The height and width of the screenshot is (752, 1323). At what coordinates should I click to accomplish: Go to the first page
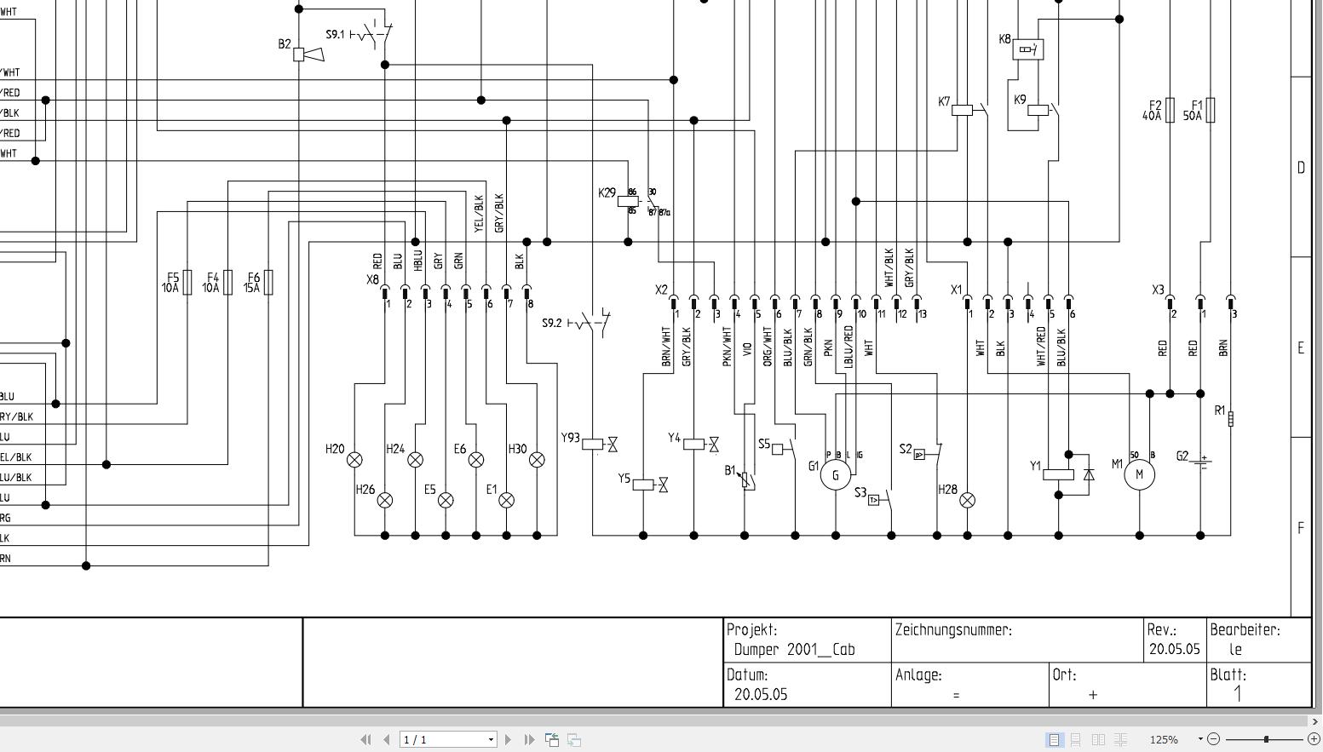[366, 739]
